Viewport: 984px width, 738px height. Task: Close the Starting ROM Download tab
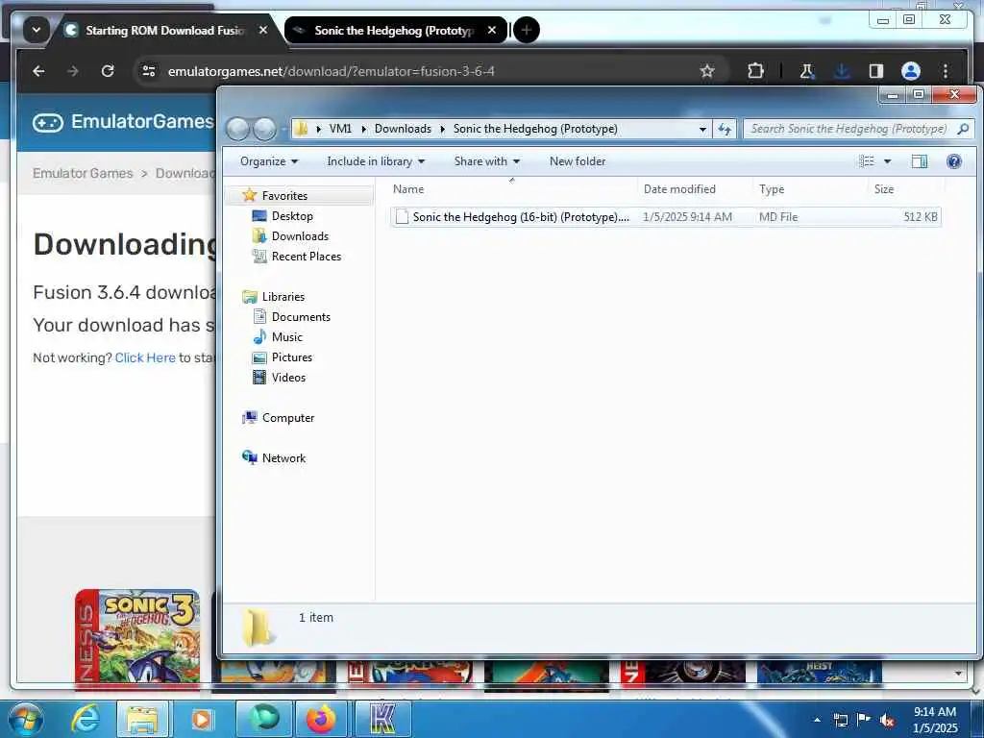[263, 30]
